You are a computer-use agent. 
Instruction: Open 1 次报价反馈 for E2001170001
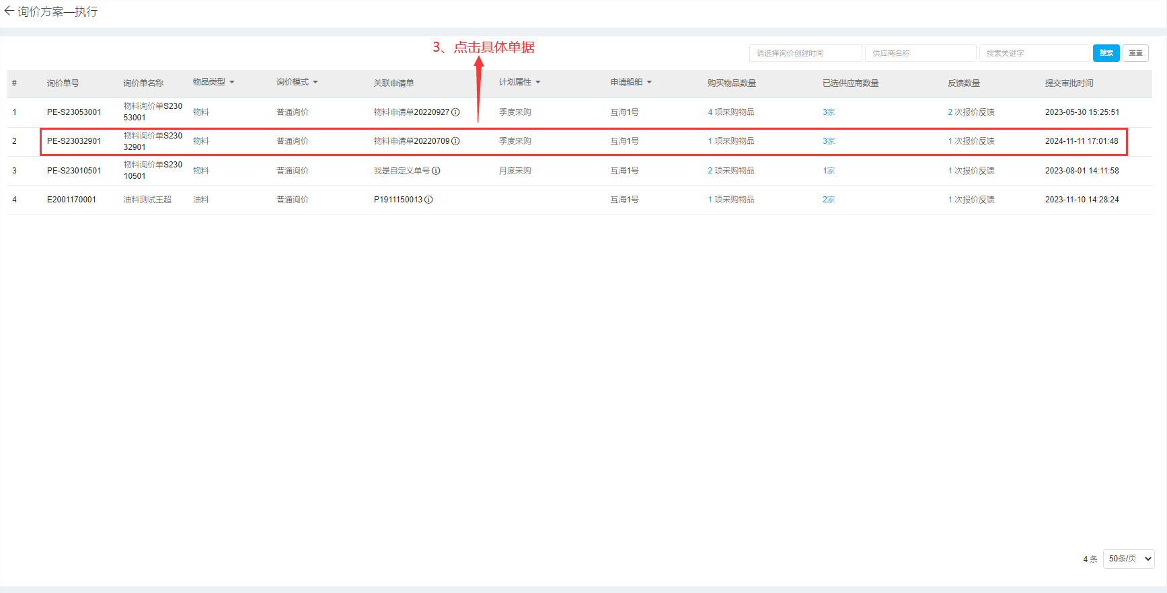[971, 200]
